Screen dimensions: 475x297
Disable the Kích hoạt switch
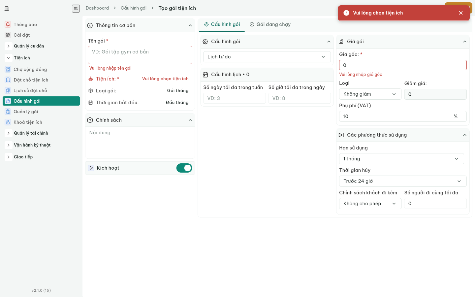pos(184,168)
